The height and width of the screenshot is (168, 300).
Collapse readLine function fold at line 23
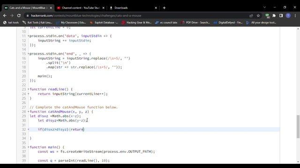(x=28, y=89)
